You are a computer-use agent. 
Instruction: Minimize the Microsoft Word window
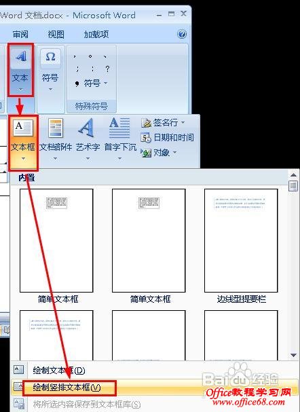point(160,15)
